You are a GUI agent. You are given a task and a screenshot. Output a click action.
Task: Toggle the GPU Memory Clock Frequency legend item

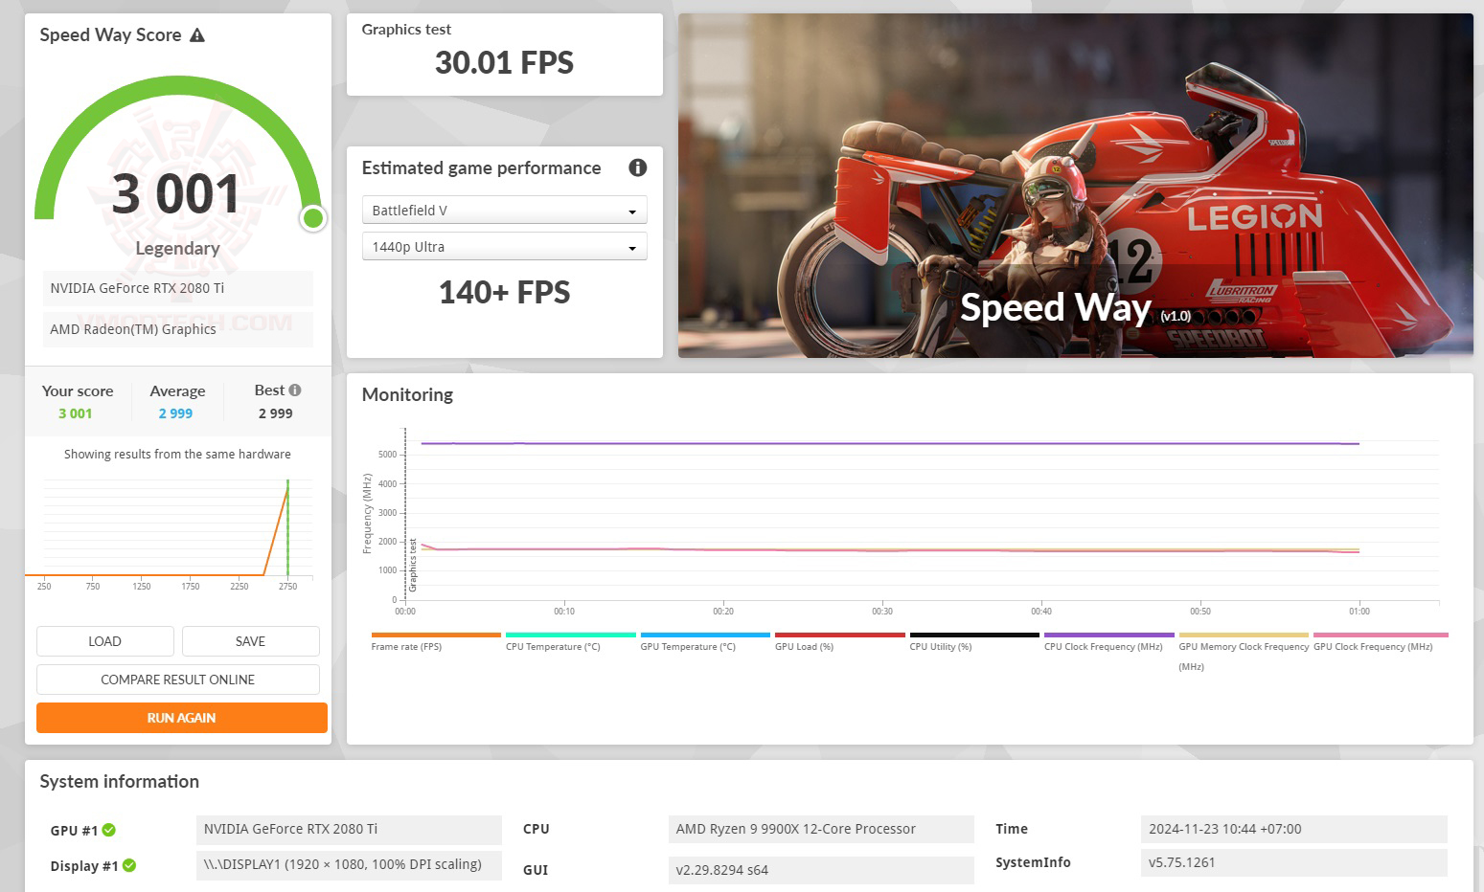pos(1244,652)
